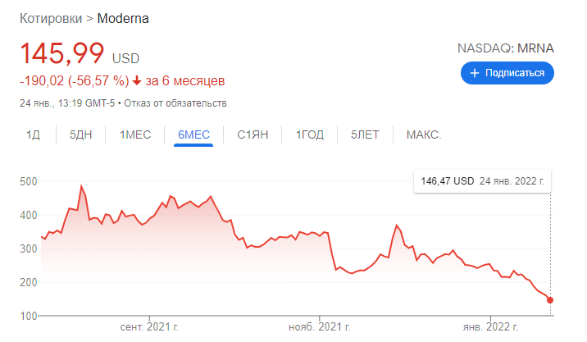Switch to the 1Д range tab
The height and width of the screenshot is (342, 587).
[33, 135]
